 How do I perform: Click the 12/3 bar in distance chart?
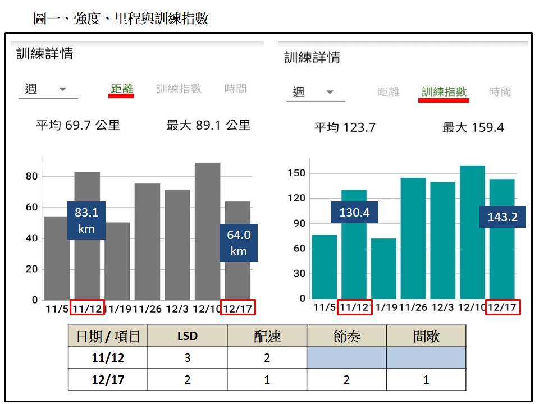pos(177,244)
